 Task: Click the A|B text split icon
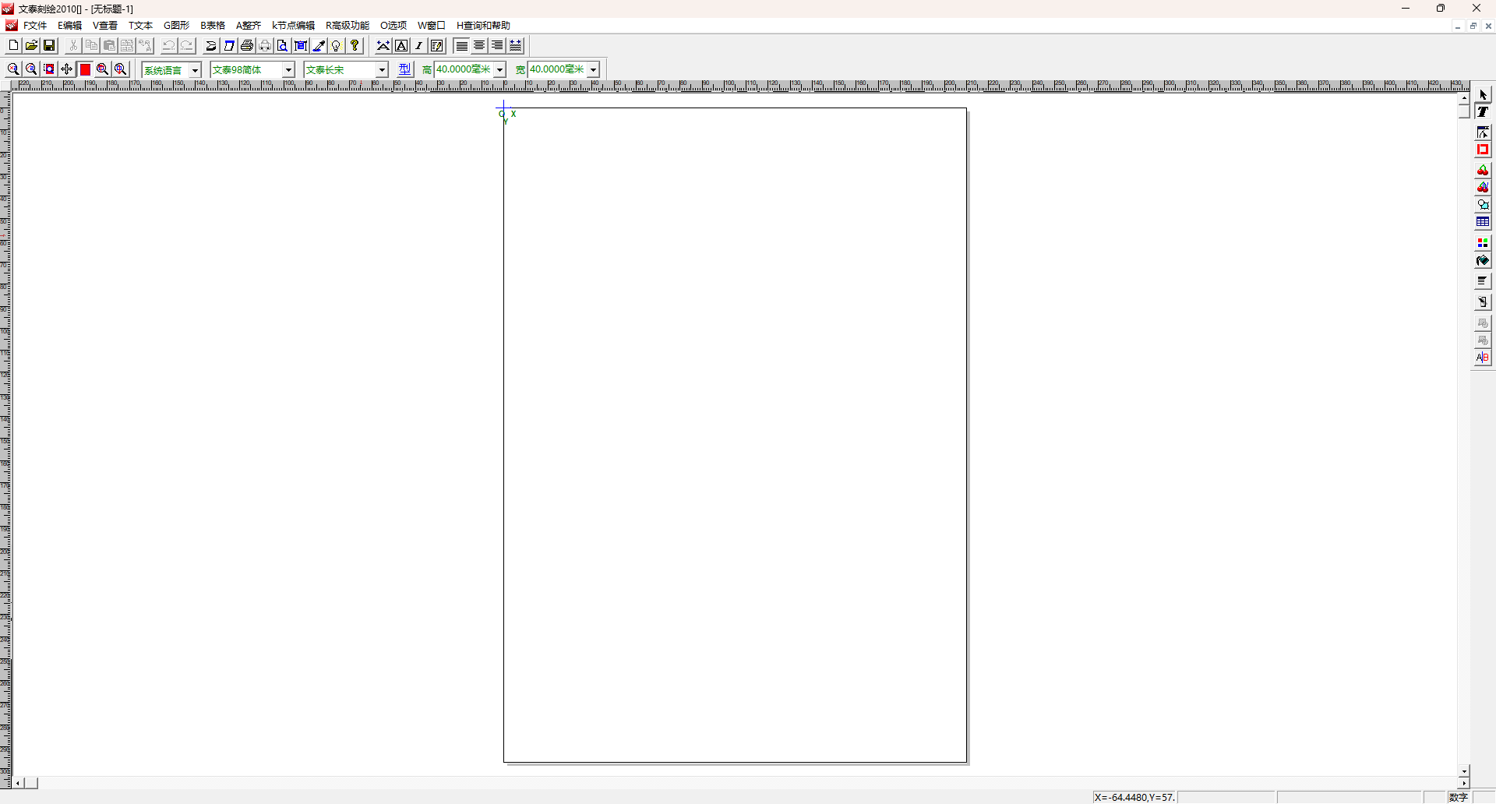coord(1483,358)
